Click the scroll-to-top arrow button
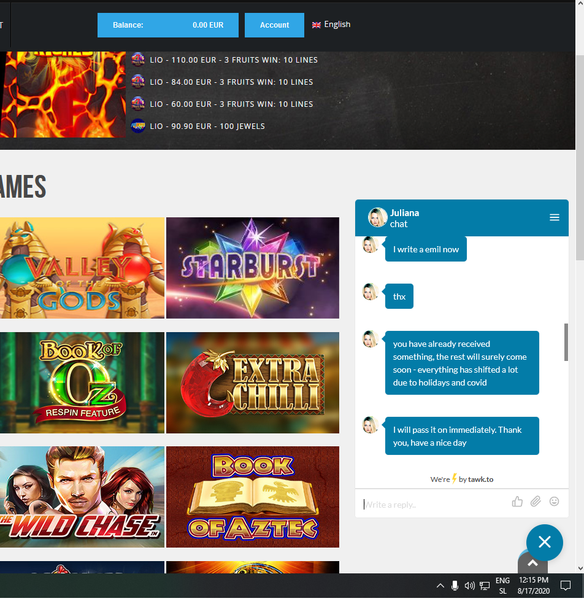 [532, 563]
